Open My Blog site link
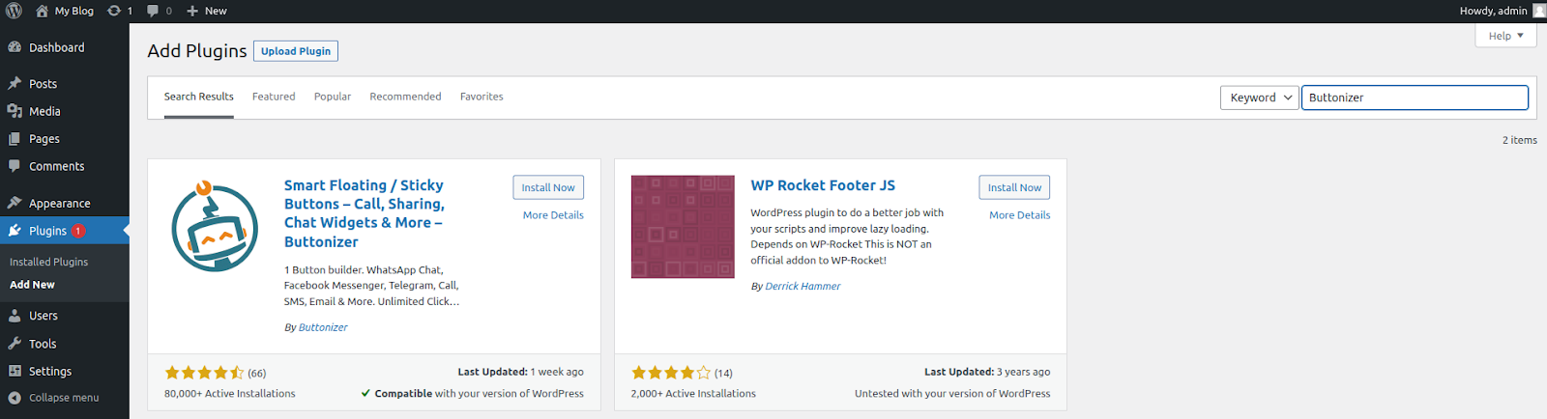This screenshot has width=1547, height=419. pyautogui.click(x=65, y=11)
